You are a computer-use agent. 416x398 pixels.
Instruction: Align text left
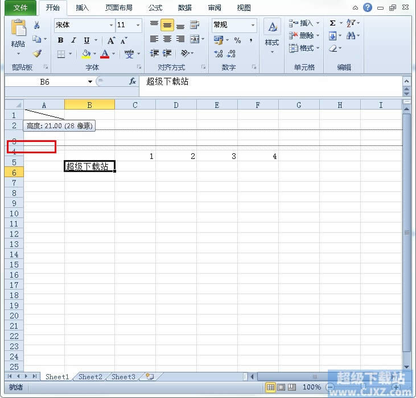(x=154, y=39)
